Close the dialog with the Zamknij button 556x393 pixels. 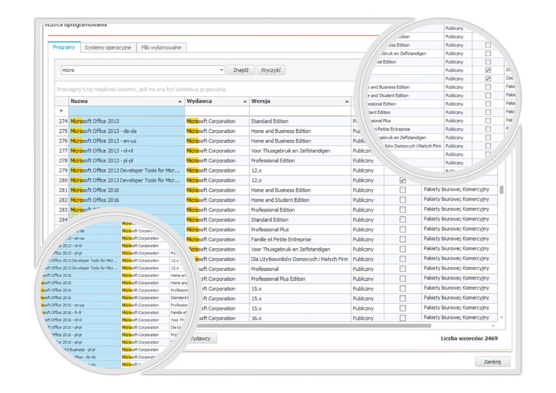[x=492, y=362]
